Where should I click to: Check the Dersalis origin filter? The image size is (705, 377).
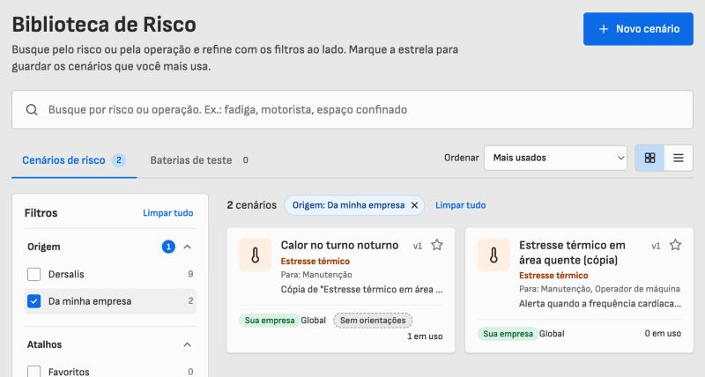33,274
